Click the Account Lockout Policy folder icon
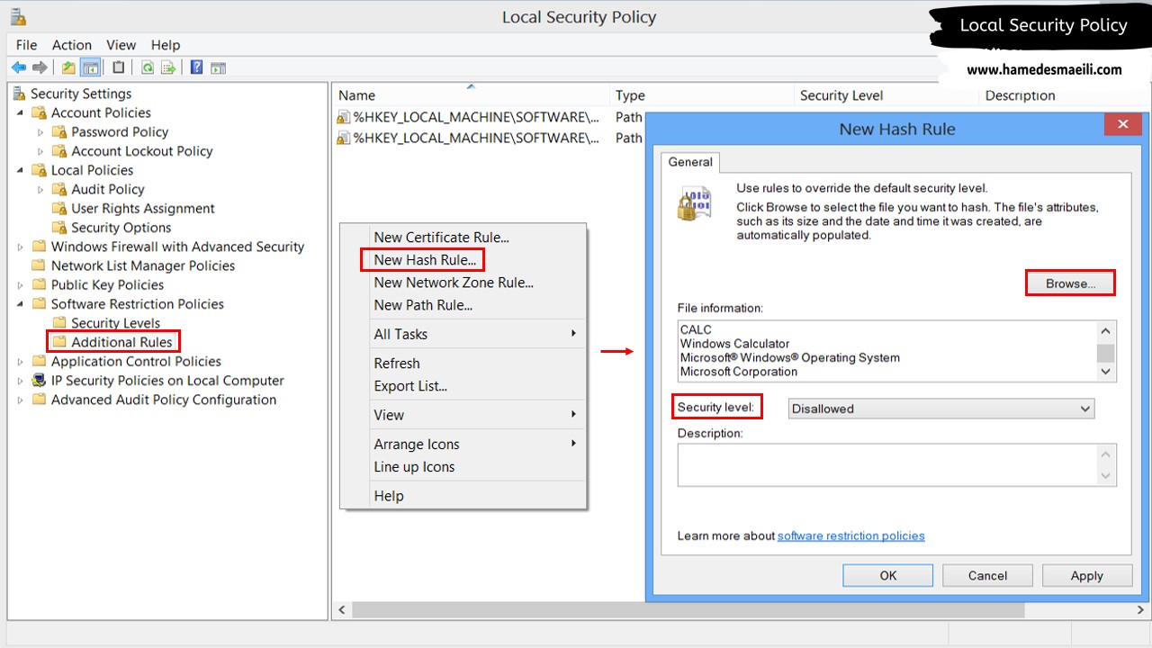This screenshot has height=648, width=1152. tap(59, 151)
